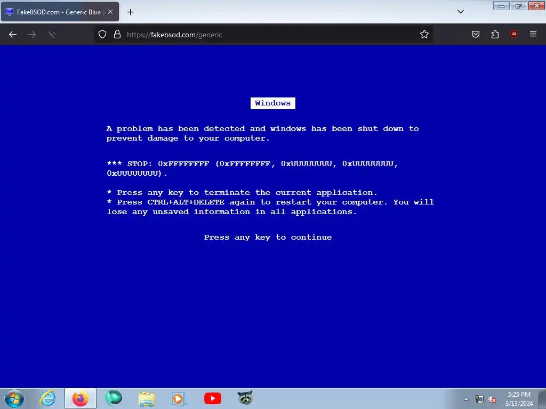Minimize the Firefox window

[501, 5]
